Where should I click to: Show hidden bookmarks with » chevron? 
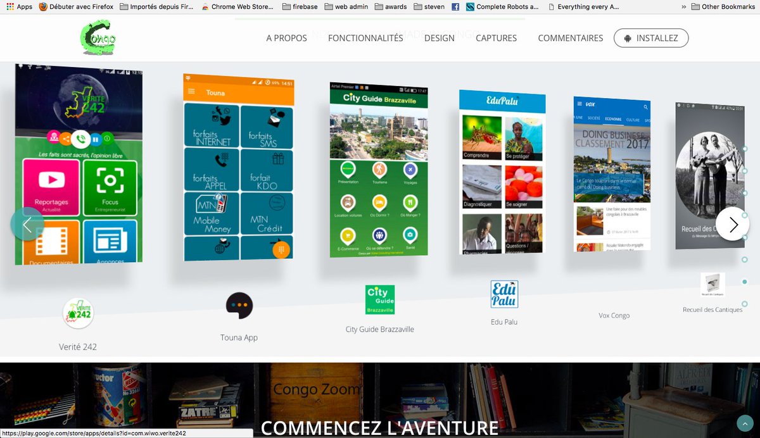683,7
